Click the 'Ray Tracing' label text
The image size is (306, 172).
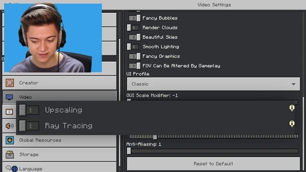pyautogui.click(x=68, y=126)
